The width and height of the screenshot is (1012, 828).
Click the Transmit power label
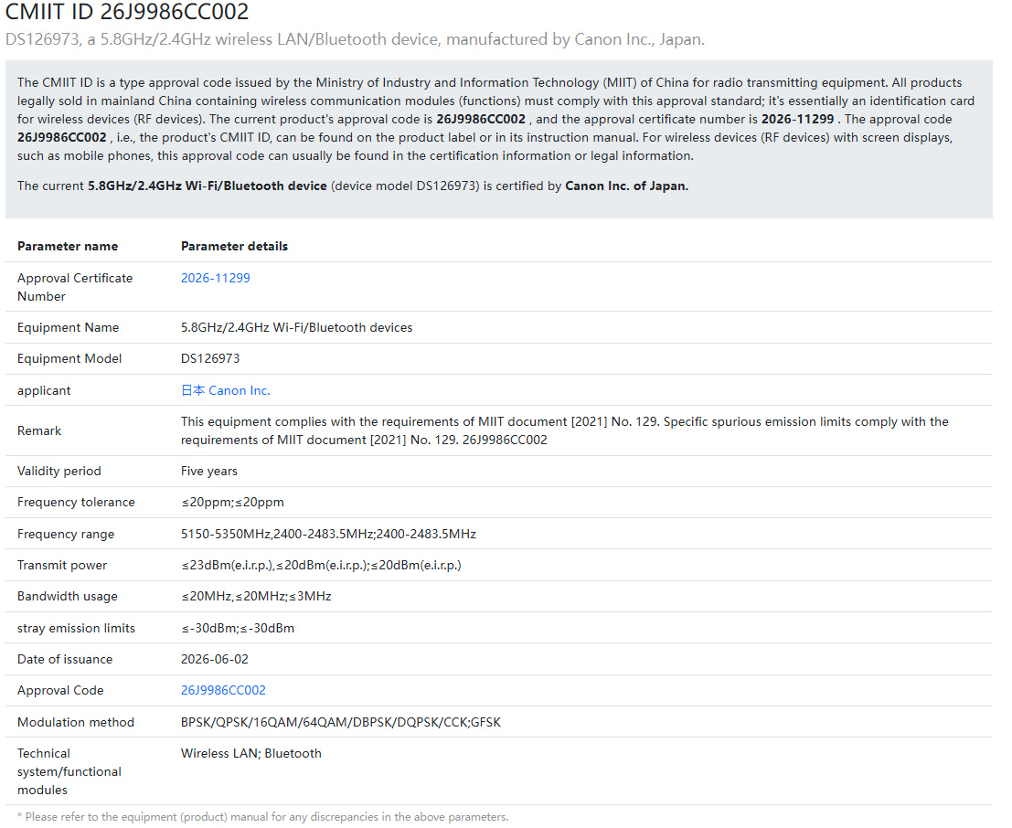62,566
